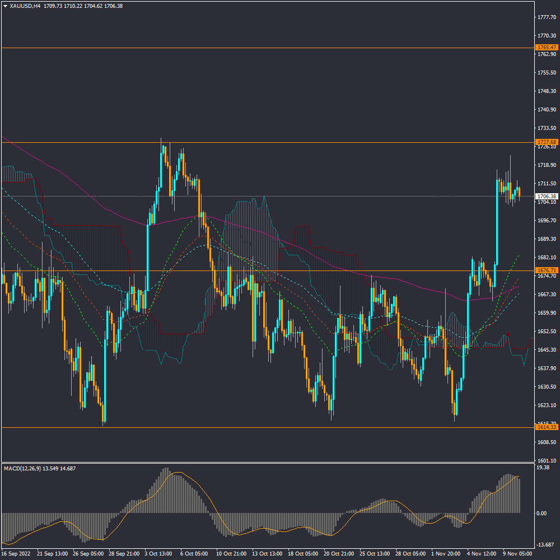Click the 3 Oct 13:00 time label

(x=157, y=553)
